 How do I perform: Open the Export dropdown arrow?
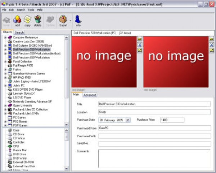pos(71,21)
